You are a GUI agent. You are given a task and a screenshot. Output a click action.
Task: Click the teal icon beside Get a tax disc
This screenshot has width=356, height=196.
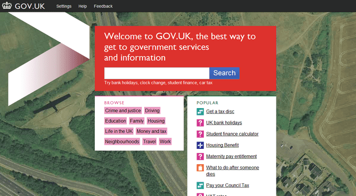click(x=200, y=112)
